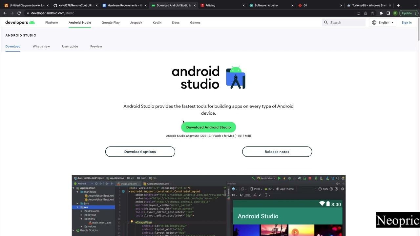The image size is (420, 236).
Task: Select the Download sub-tab
Action: click(x=13, y=46)
